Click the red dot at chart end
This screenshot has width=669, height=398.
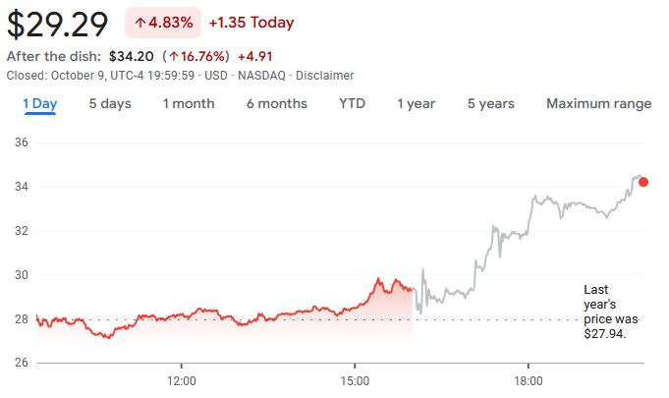643,181
